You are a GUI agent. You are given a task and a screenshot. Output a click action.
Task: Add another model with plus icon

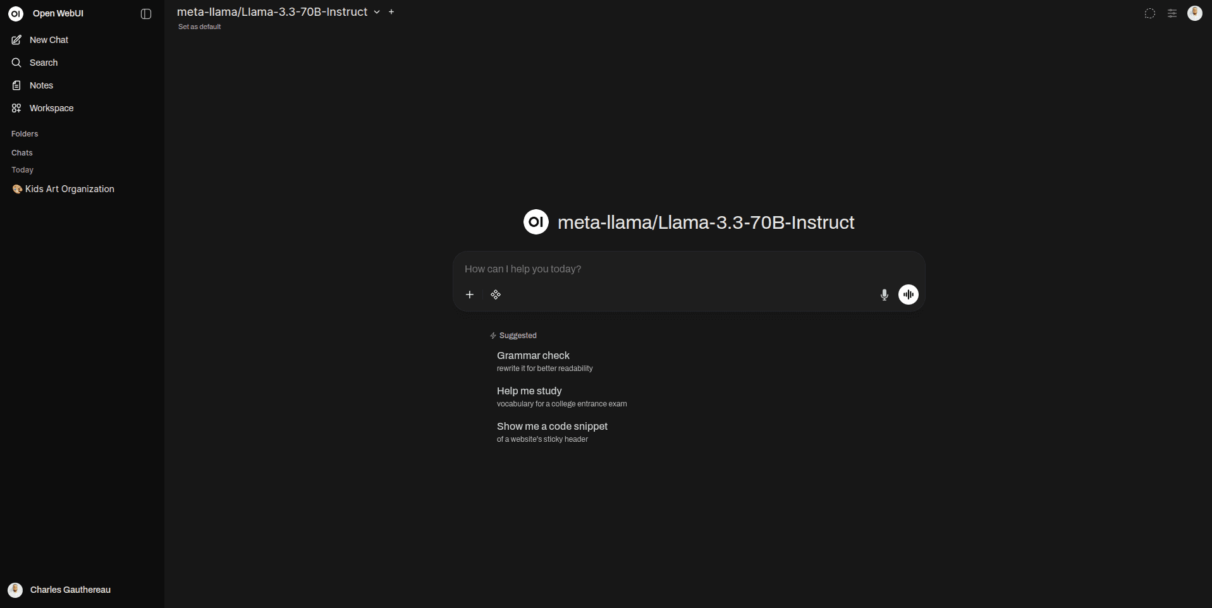[x=391, y=12]
